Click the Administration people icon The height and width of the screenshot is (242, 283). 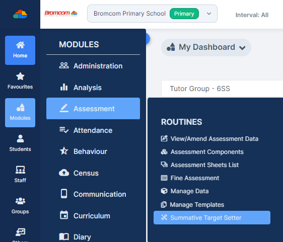64,65
